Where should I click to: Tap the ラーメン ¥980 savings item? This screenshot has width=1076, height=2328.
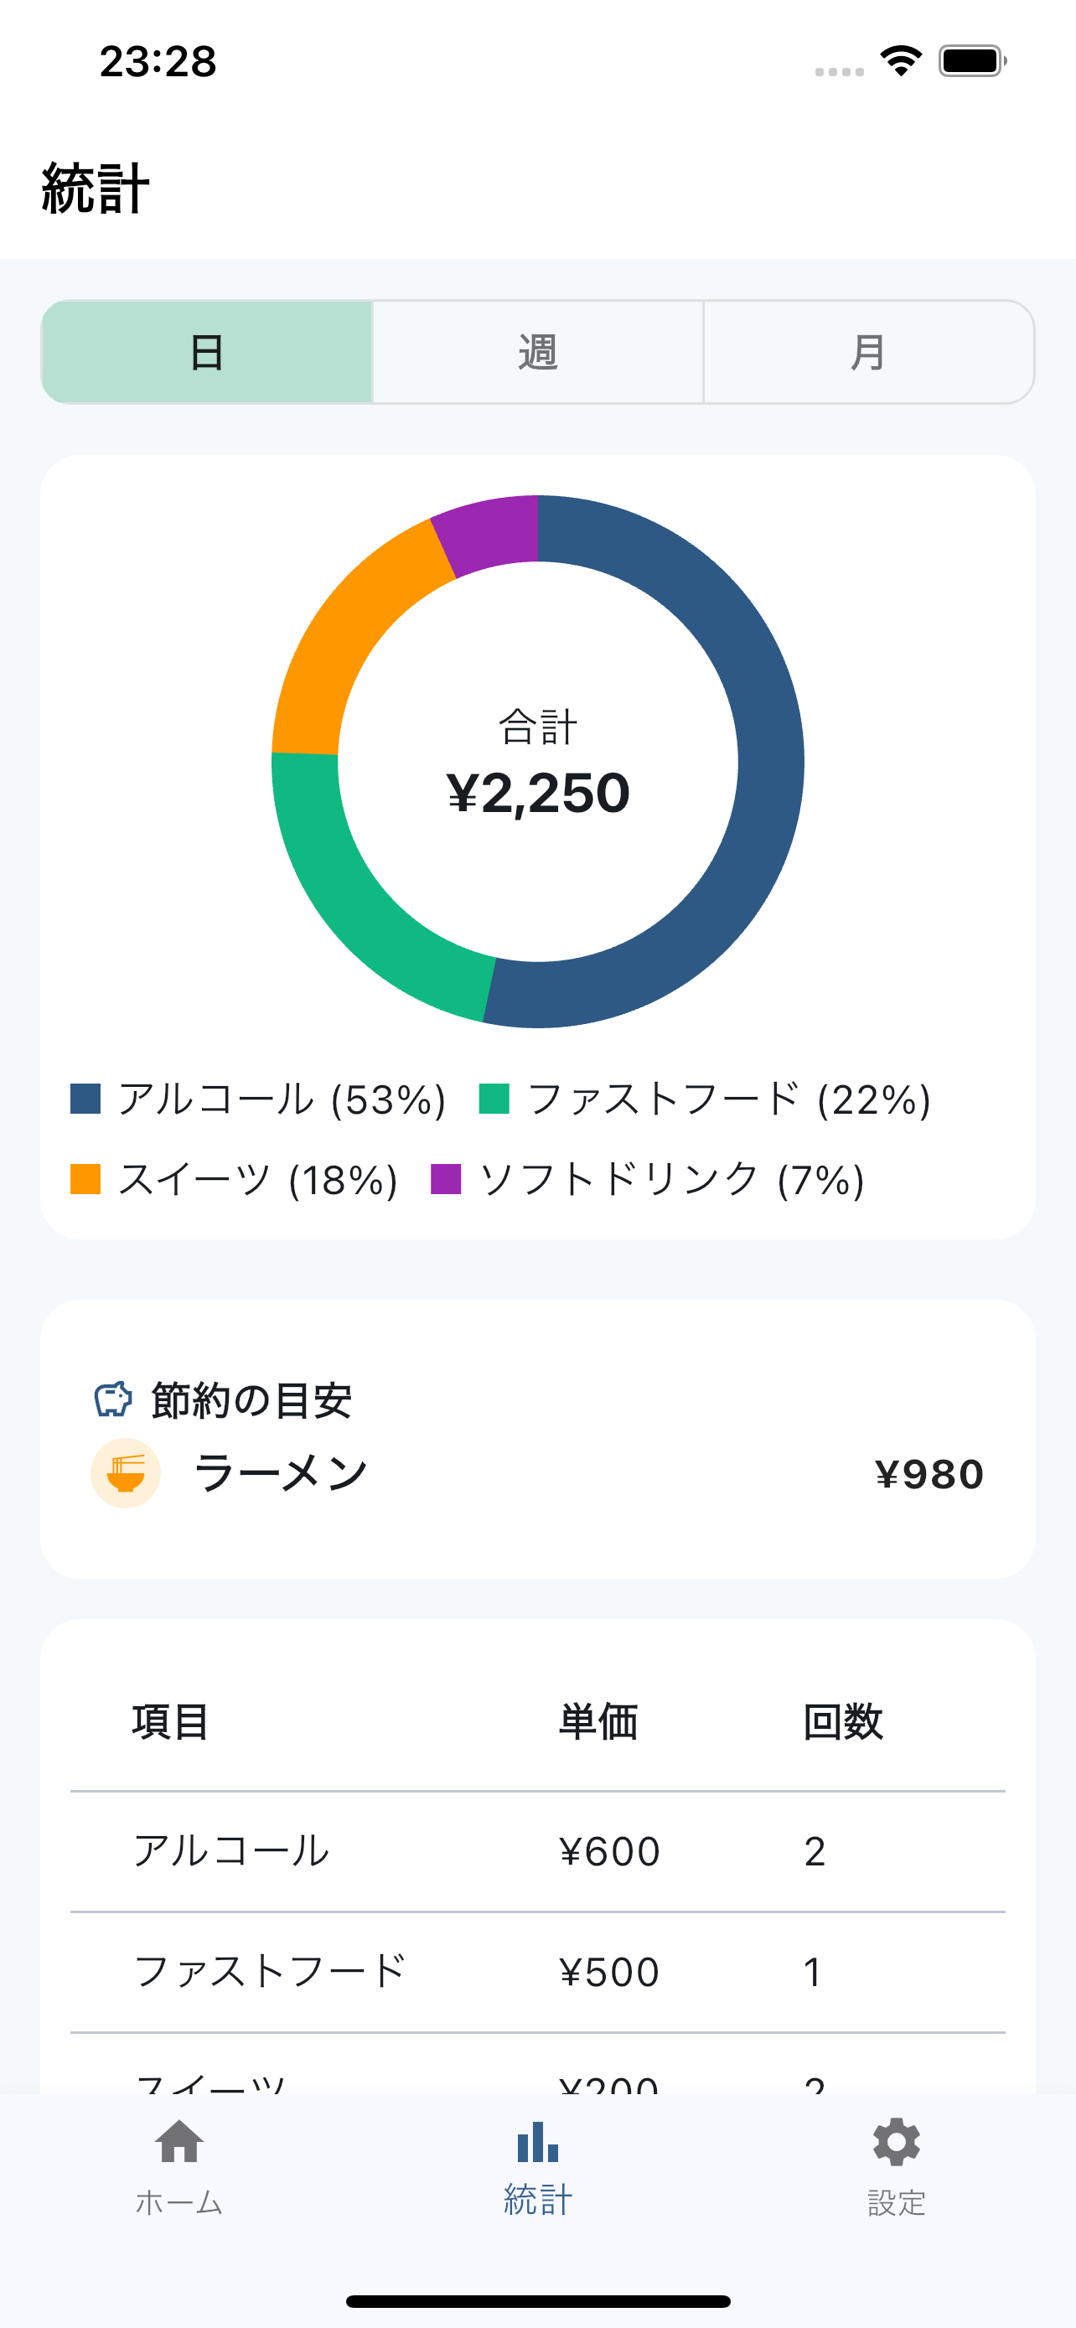(x=537, y=1473)
